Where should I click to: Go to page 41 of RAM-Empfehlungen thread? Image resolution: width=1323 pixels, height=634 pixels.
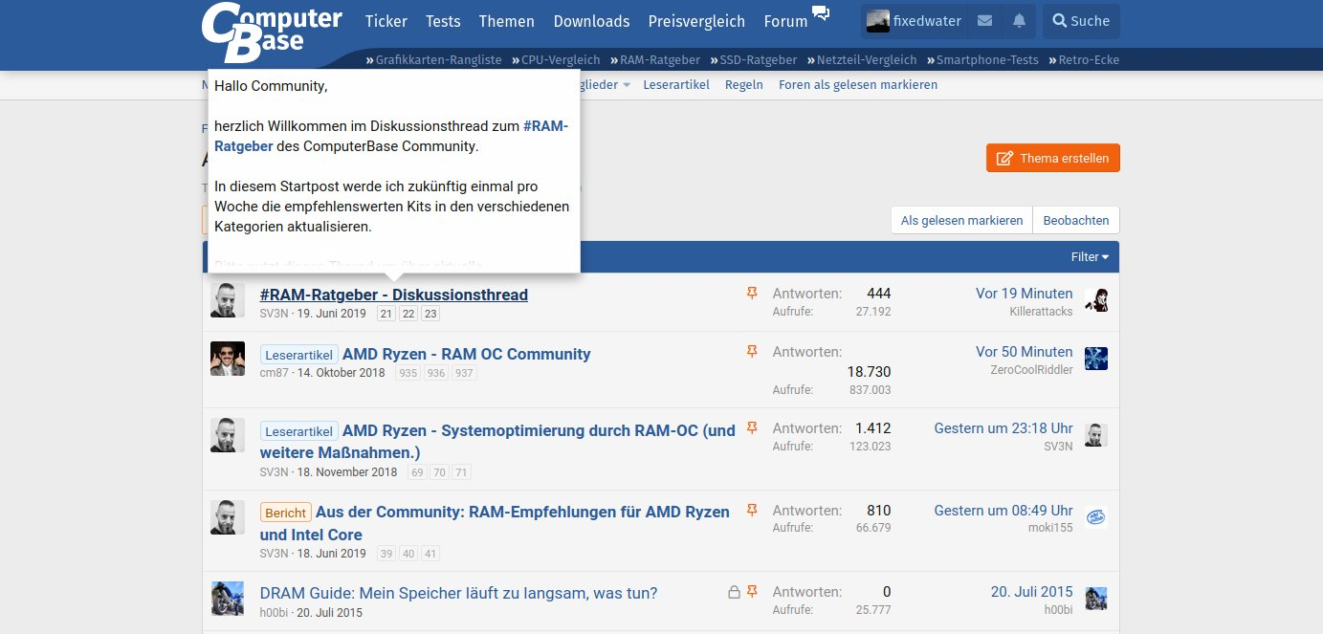(x=430, y=554)
